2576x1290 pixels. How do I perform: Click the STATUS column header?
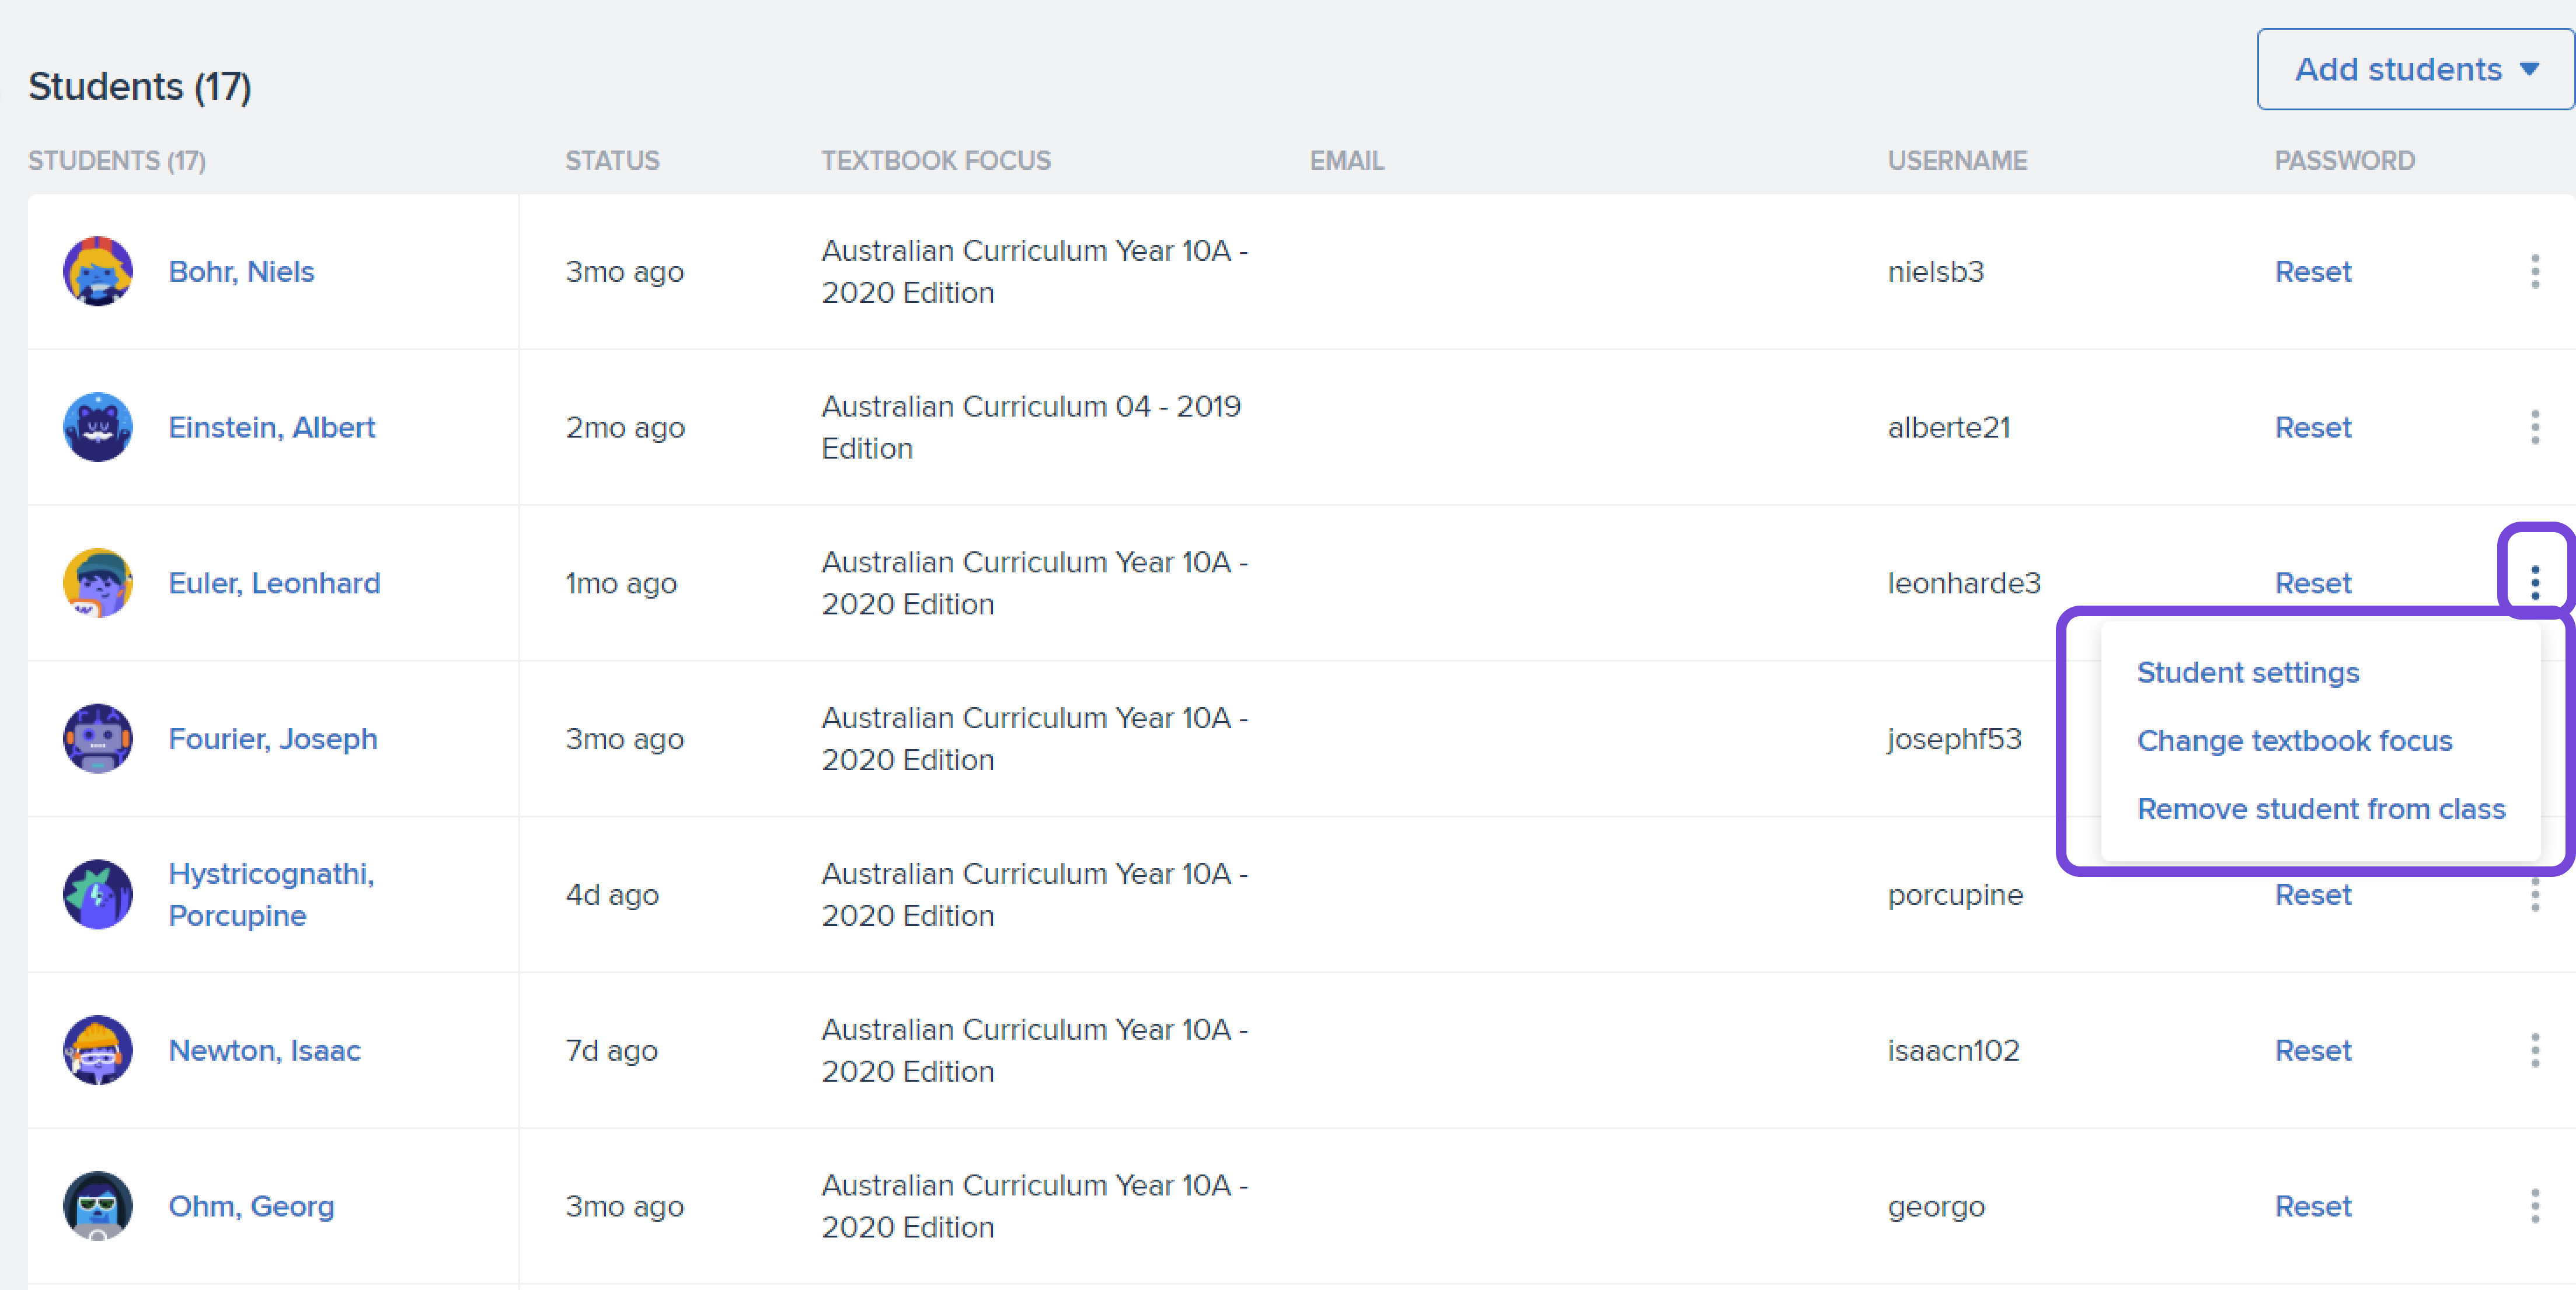(x=612, y=160)
